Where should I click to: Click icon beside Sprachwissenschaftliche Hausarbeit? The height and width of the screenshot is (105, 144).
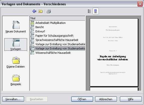pos(32,40)
